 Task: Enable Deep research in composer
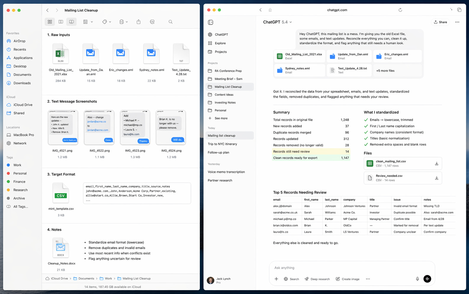coord(317,279)
